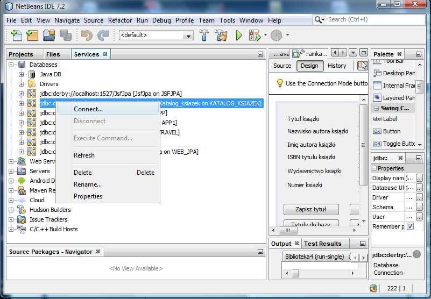The image size is (431, 299).
Task: Click the Hudson Builders icon
Action: (x=22, y=210)
